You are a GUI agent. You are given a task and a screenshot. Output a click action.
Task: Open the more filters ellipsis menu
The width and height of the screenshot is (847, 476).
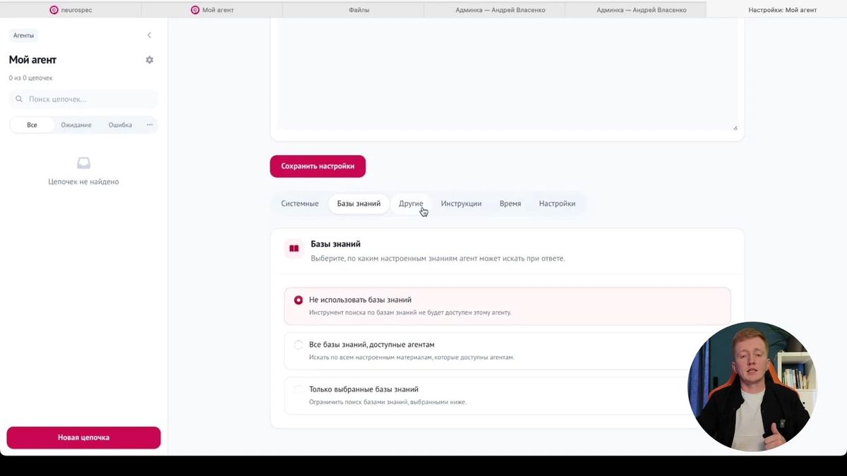[150, 125]
